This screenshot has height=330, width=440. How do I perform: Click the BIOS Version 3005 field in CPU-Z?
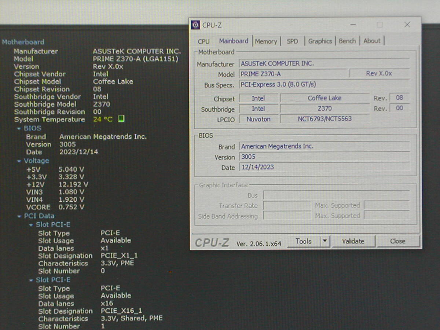click(x=324, y=157)
